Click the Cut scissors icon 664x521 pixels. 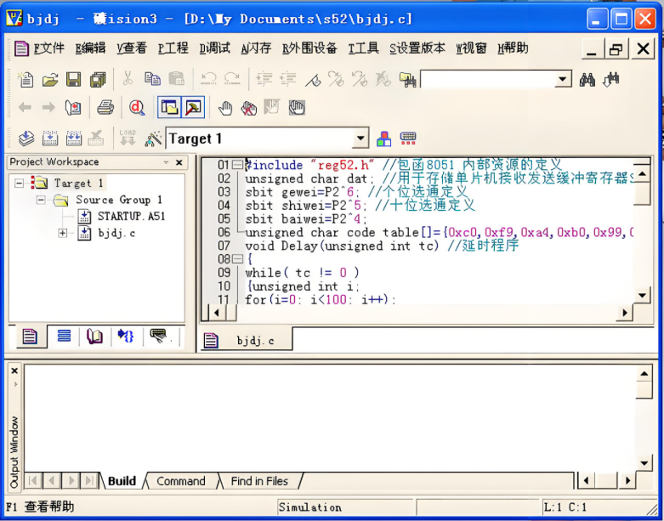[128, 79]
